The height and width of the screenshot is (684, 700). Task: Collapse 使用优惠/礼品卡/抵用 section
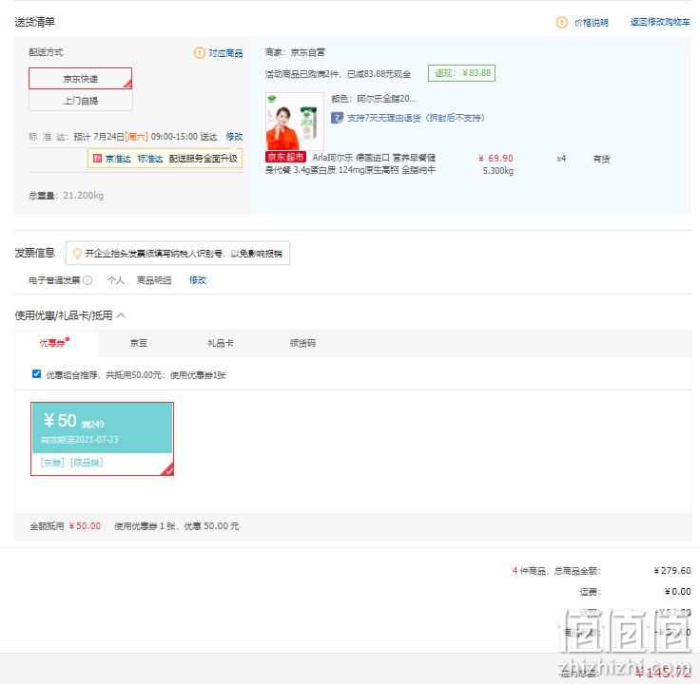pyautogui.click(x=121, y=315)
